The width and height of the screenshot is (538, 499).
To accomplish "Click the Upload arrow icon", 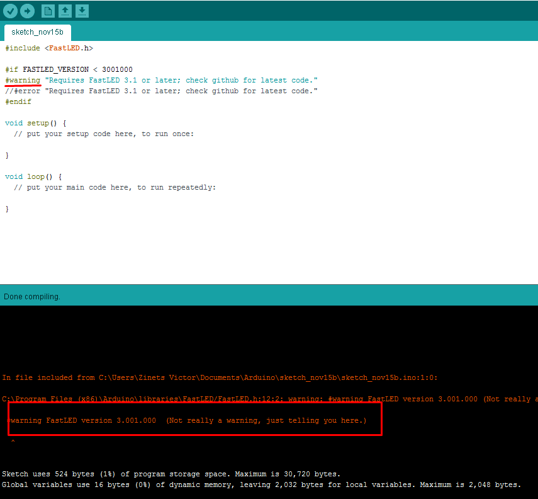I will coord(27,11).
